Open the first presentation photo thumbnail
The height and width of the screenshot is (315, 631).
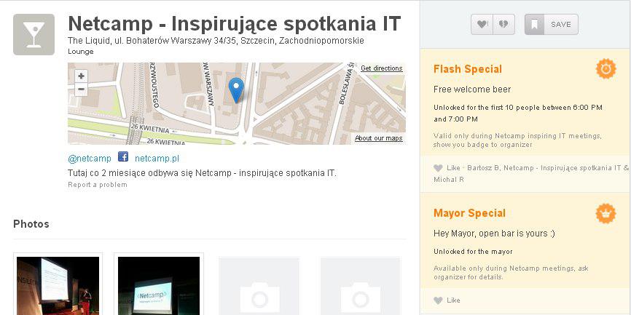click(58, 285)
